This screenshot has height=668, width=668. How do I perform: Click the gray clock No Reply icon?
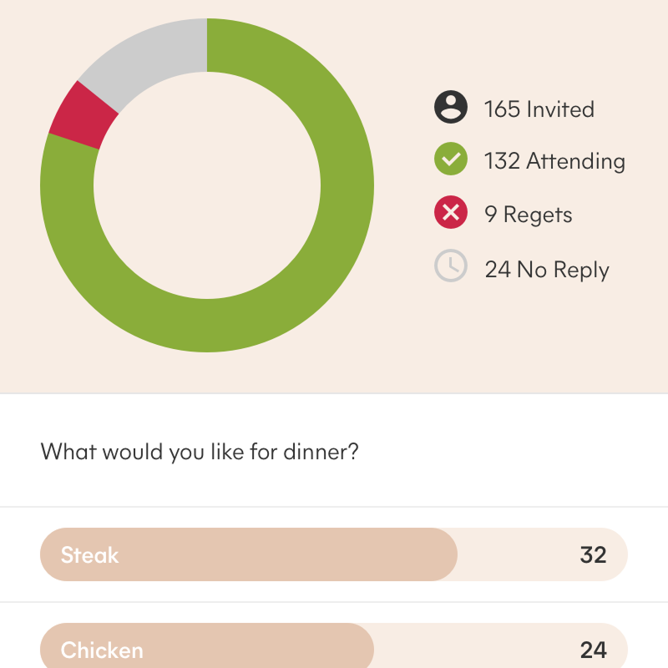point(451,266)
